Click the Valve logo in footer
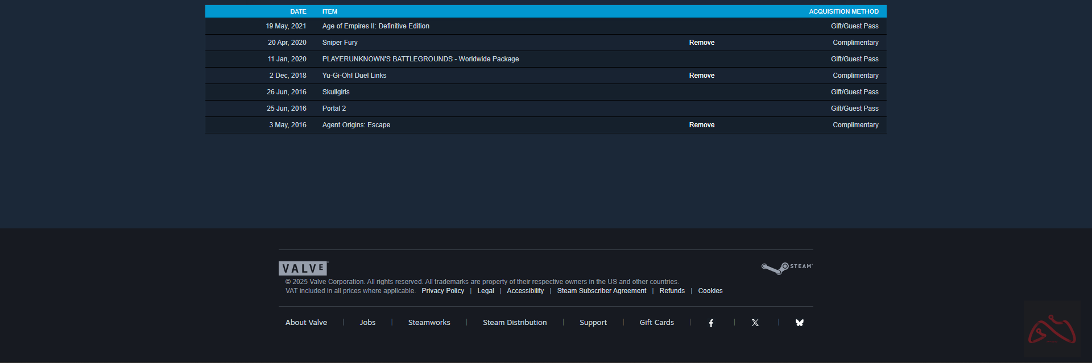Screen dimensions: 1092x363 click(303, 268)
